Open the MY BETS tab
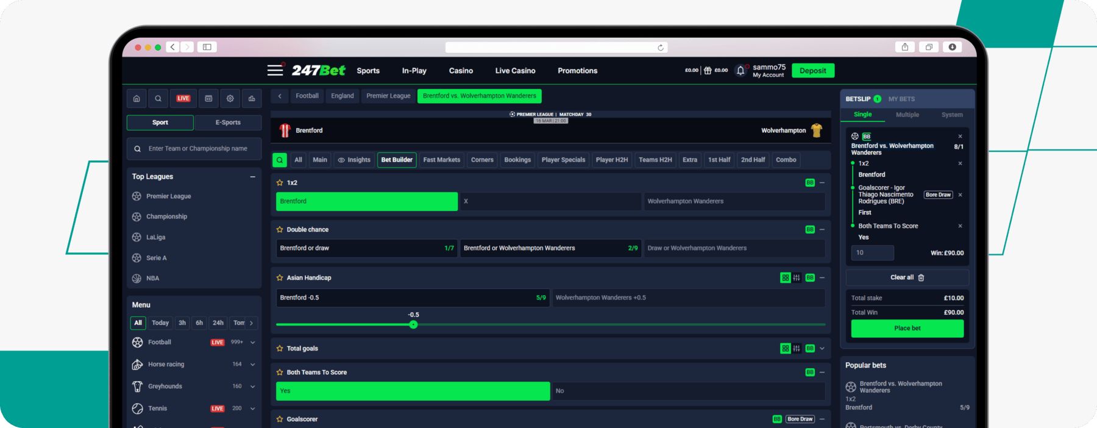This screenshot has height=428, width=1097. point(901,99)
